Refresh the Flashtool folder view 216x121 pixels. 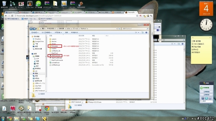tap(119, 29)
